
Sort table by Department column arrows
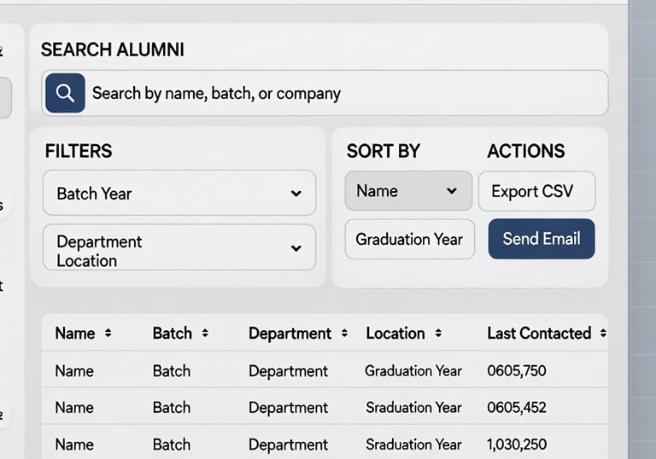click(x=344, y=334)
